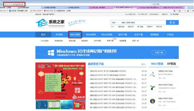Open the 纯净版系统 sub-navigation link
This screenshot has height=111, width=194.
(x=59, y=41)
